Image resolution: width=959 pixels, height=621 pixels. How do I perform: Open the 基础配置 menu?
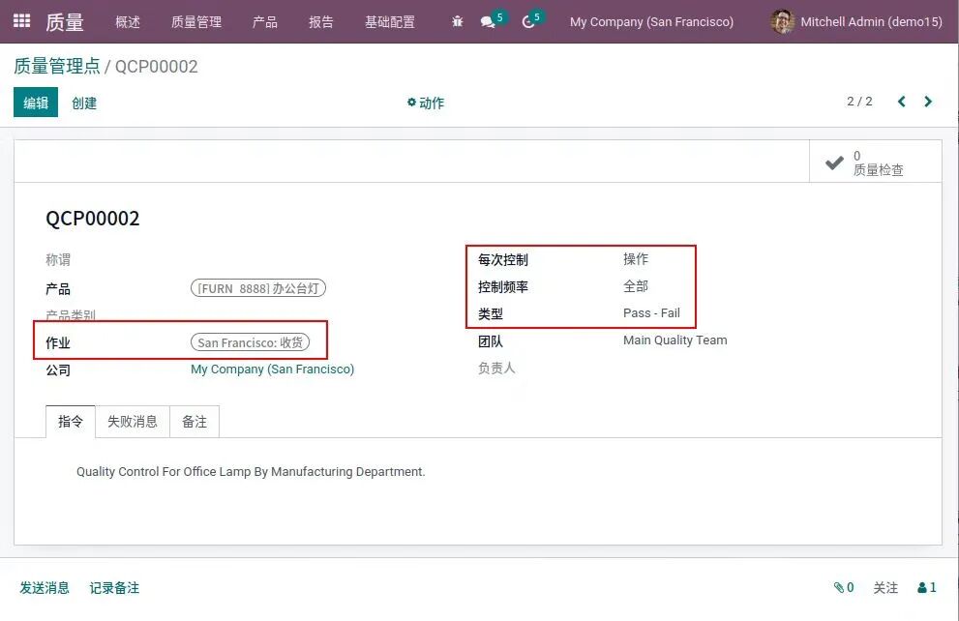coord(389,21)
